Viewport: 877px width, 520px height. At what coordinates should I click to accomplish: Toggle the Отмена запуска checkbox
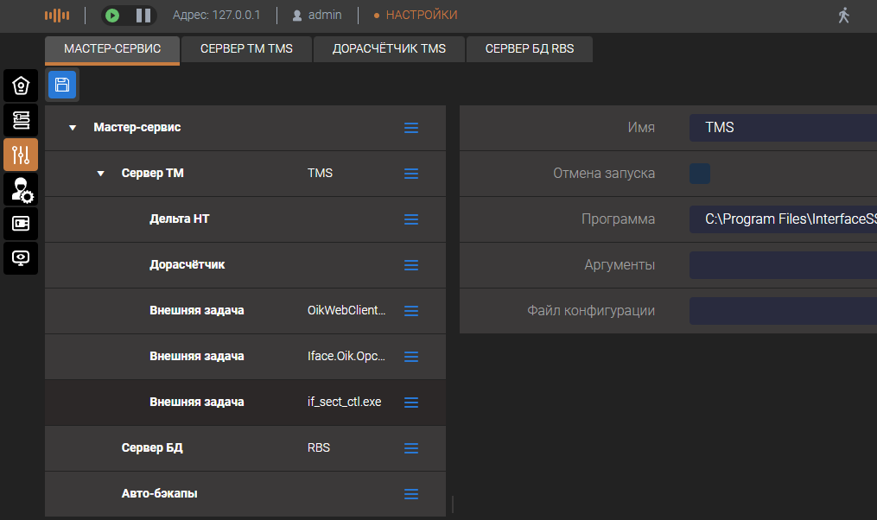(x=700, y=174)
